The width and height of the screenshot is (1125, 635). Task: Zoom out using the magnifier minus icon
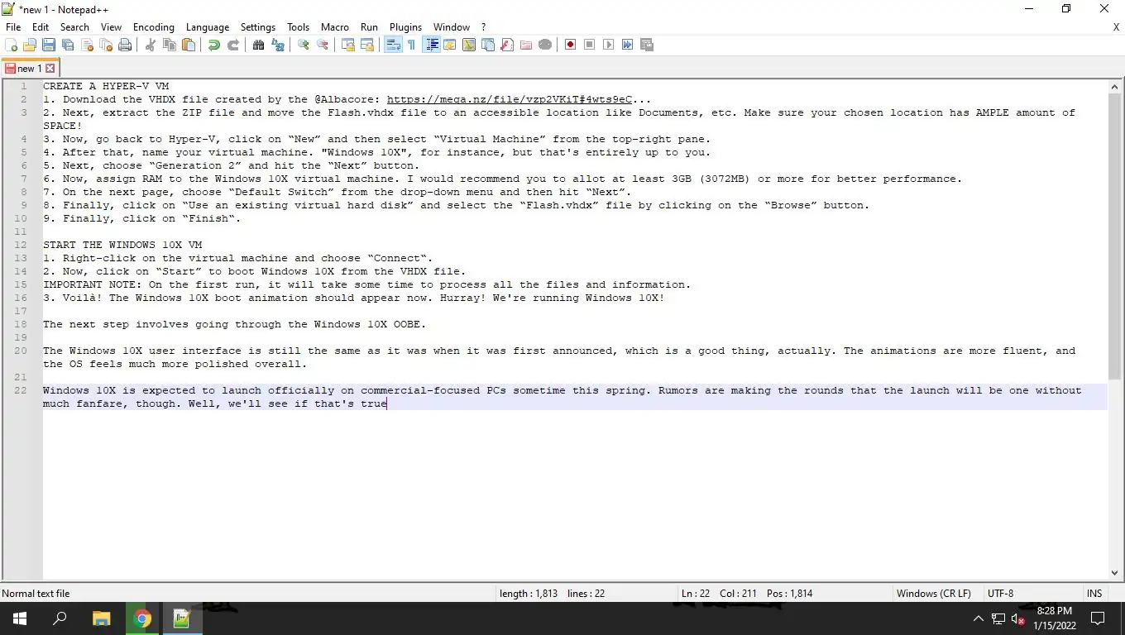pos(323,45)
